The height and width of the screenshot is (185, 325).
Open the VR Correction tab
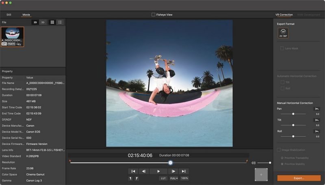click(x=284, y=15)
